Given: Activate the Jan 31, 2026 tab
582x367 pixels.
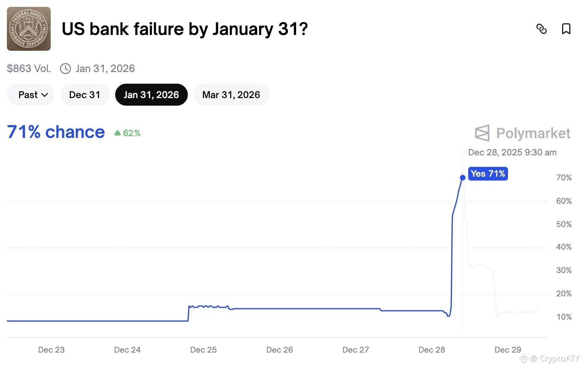Looking at the screenshot, I should pyautogui.click(x=151, y=95).
